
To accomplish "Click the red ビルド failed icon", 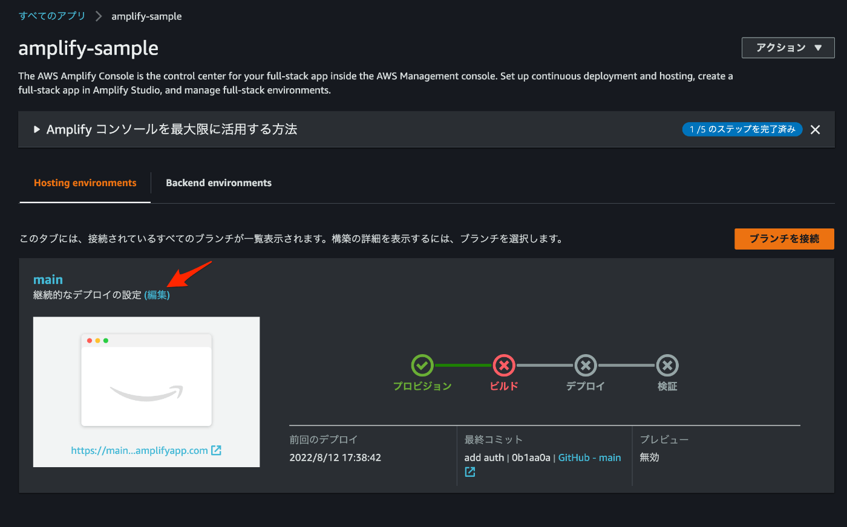I will click(x=504, y=366).
